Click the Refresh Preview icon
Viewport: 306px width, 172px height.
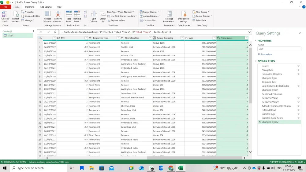pos(16,14)
